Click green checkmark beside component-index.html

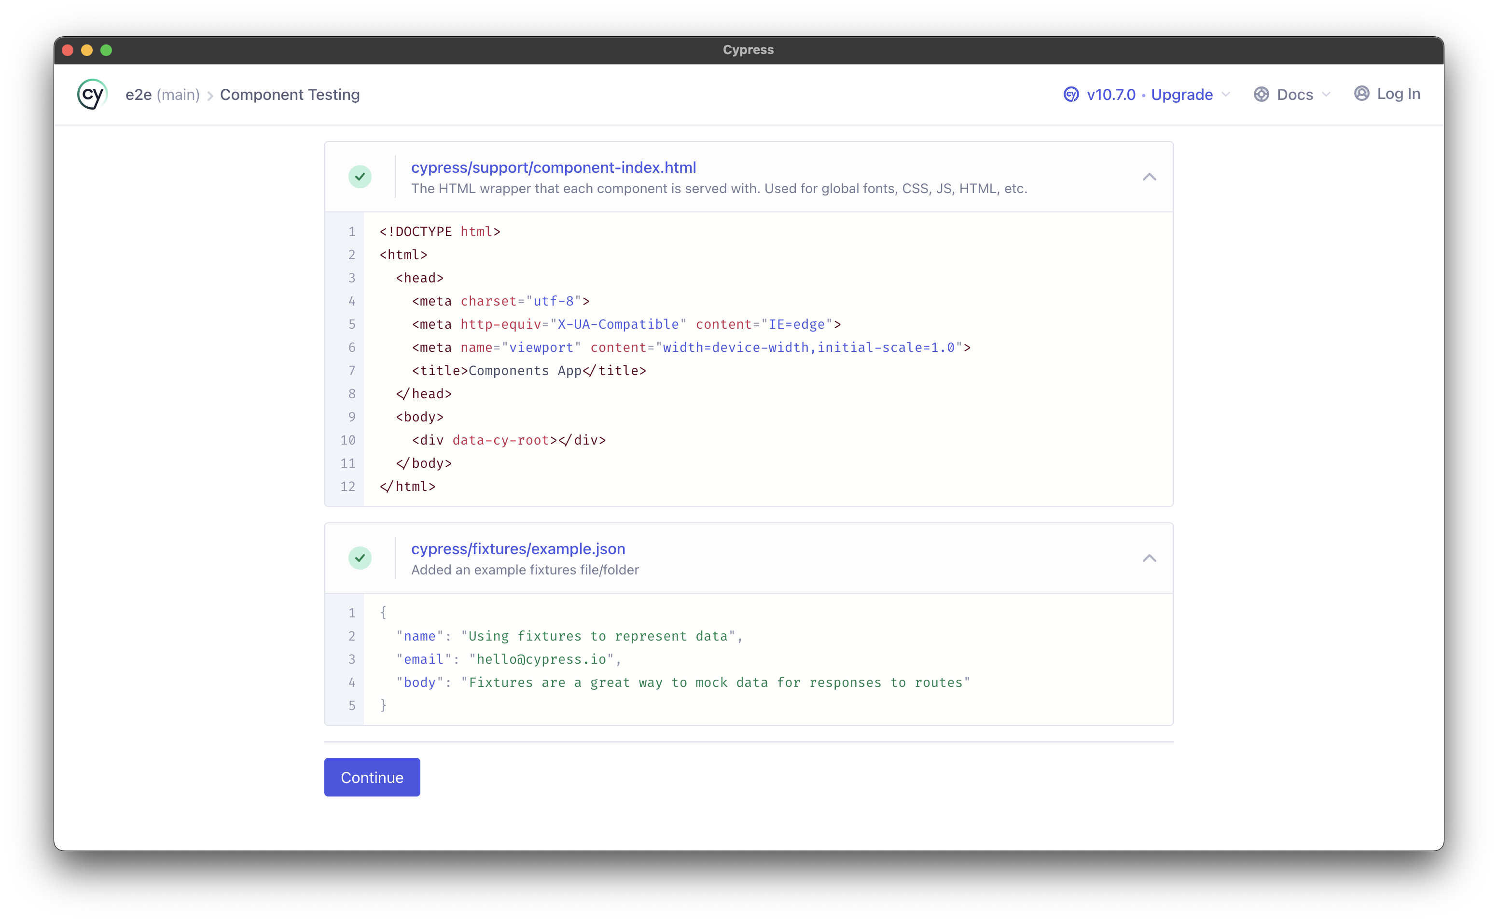click(360, 177)
